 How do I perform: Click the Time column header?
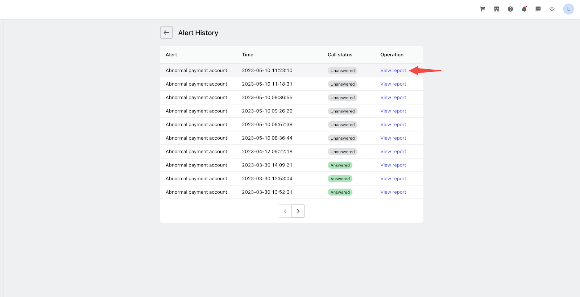(x=248, y=55)
